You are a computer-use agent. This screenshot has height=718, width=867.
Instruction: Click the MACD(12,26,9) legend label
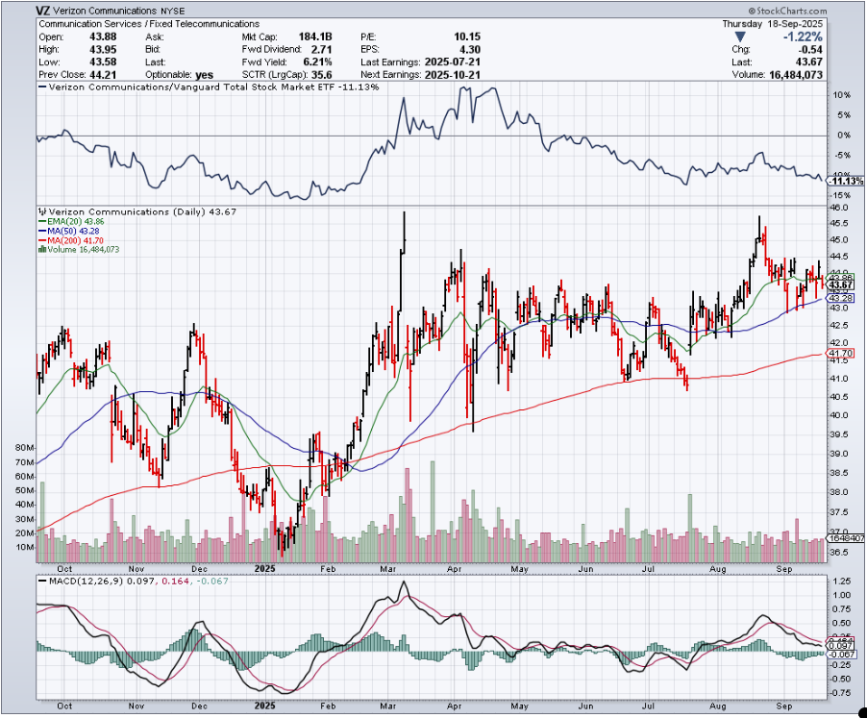coord(87,582)
